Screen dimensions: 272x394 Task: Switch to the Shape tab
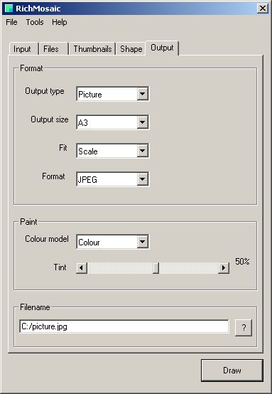pyautogui.click(x=131, y=49)
